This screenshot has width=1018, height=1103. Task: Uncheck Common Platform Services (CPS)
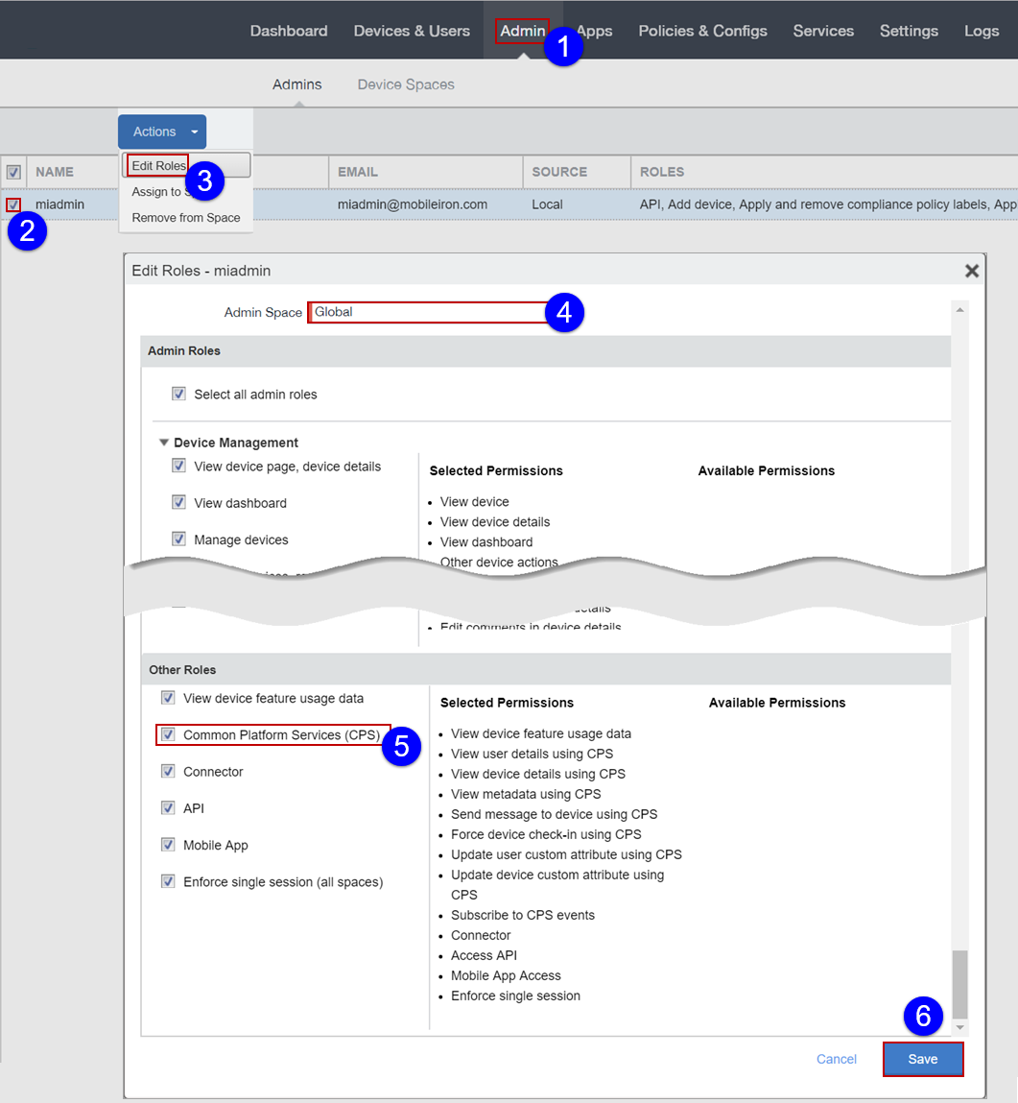pyautogui.click(x=168, y=735)
